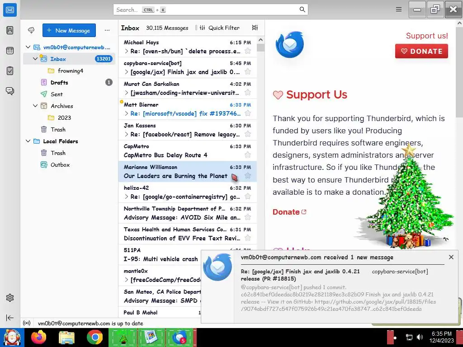The image size is (463, 347).
Task: Close the new message notification
Action: point(451,257)
